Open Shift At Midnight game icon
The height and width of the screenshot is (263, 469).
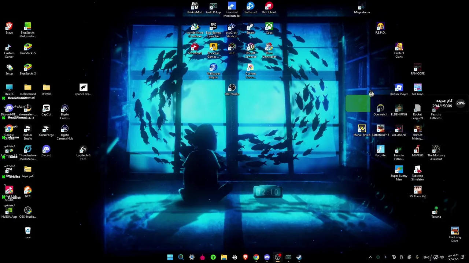point(417,132)
